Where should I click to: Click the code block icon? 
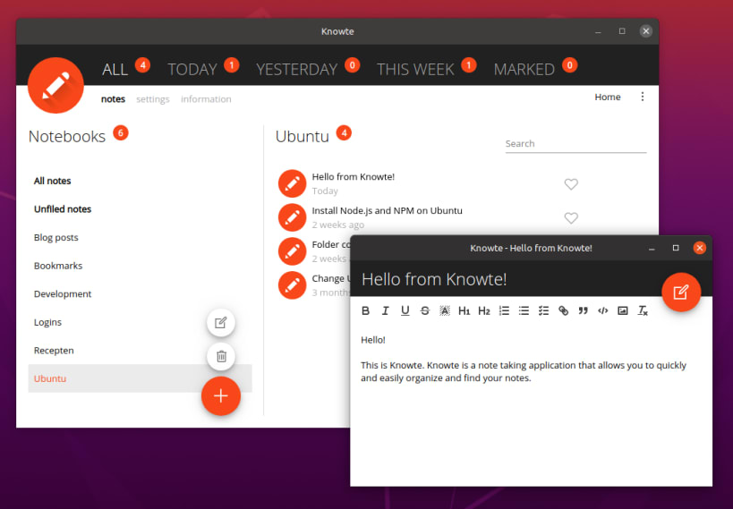602,310
